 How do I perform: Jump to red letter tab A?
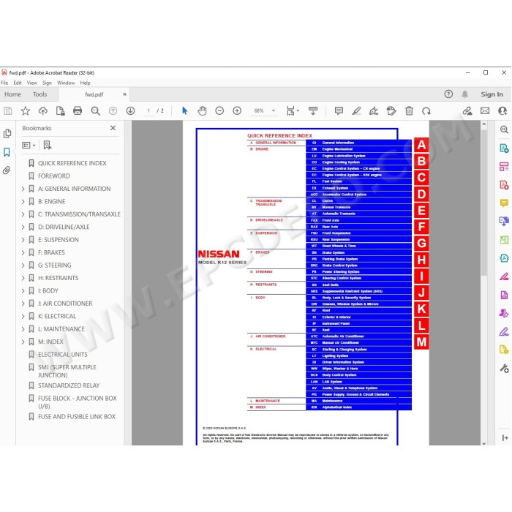[421, 145]
